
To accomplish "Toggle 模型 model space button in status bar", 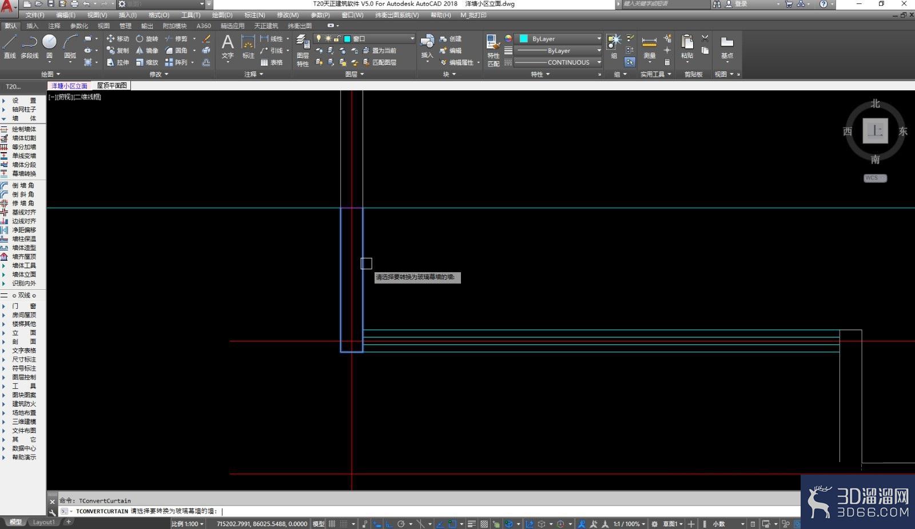I will pyautogui.click(x=319, y=524).
